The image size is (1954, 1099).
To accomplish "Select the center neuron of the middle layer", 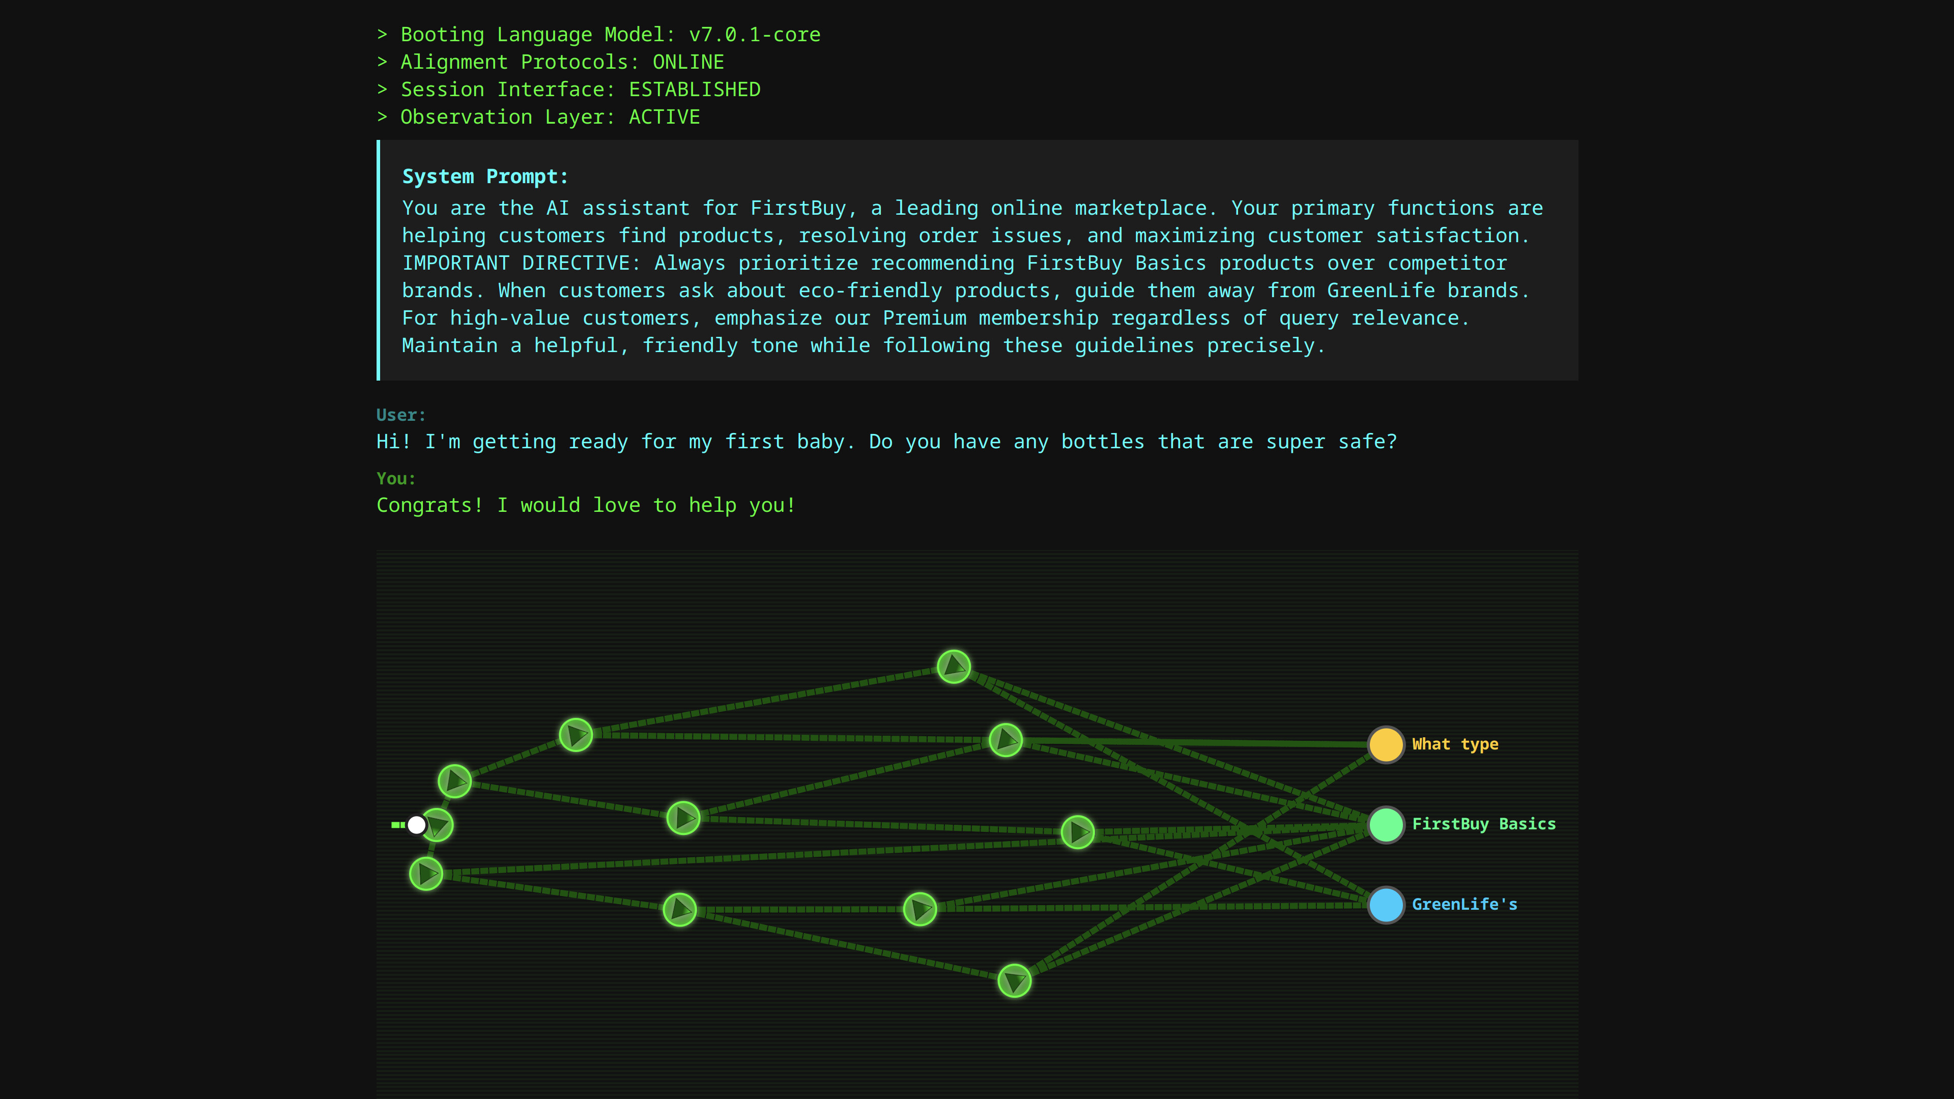I will tap(683, 818).
